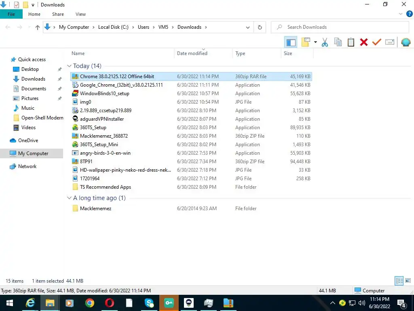Show hidden system tray icons

tap(333, 303)
